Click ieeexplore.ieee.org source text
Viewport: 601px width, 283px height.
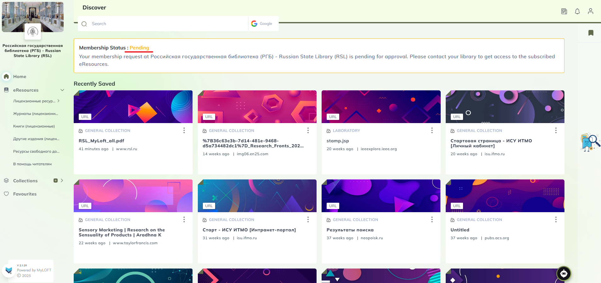pos(379,149)
